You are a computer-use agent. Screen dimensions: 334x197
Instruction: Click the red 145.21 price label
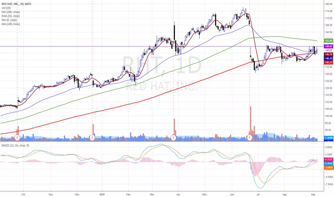point(329,62)
